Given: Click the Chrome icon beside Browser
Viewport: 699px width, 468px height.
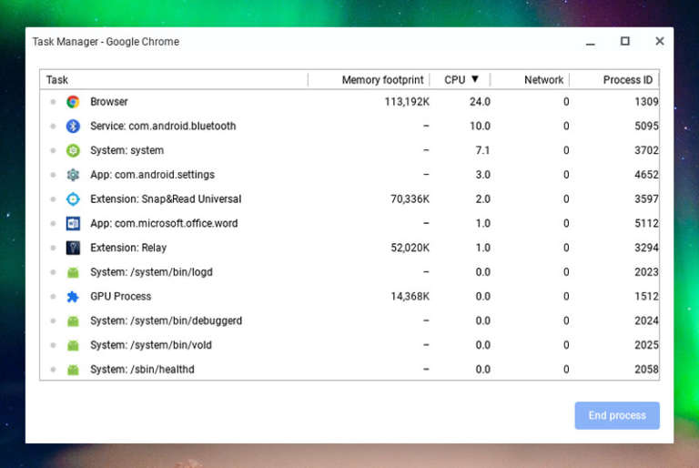Looking at the screenshot, I should (x=73, y=102).
